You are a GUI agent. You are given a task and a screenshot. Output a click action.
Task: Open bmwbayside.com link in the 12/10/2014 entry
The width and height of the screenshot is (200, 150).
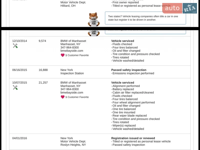[x=72, y=51]
